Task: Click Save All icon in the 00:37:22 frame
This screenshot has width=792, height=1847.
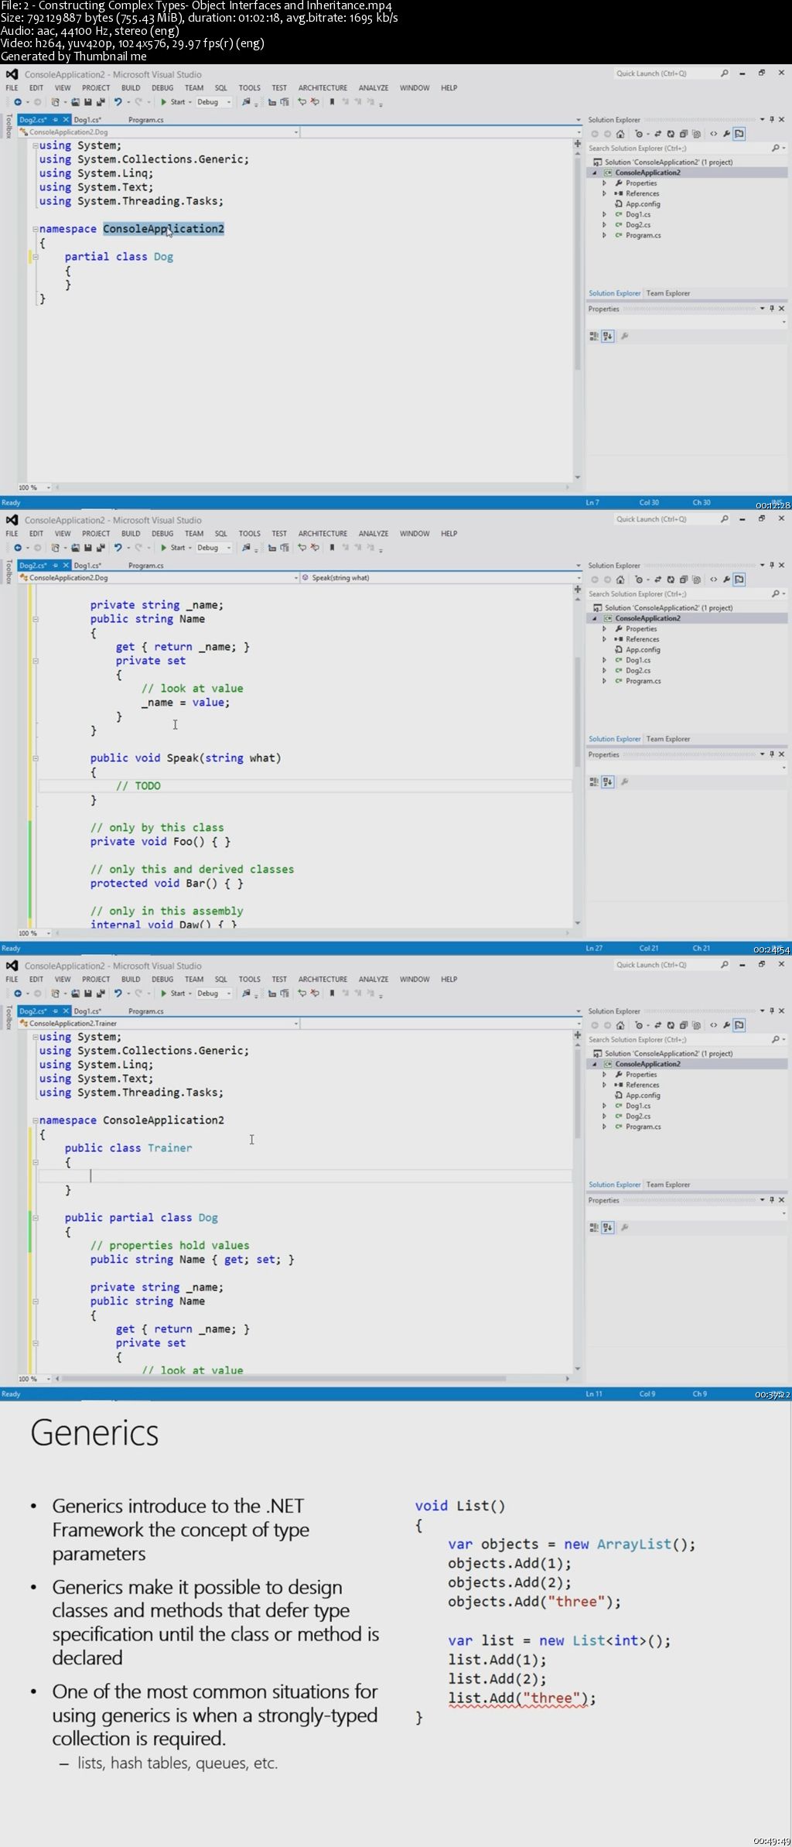Action: (x=101, y=994)
